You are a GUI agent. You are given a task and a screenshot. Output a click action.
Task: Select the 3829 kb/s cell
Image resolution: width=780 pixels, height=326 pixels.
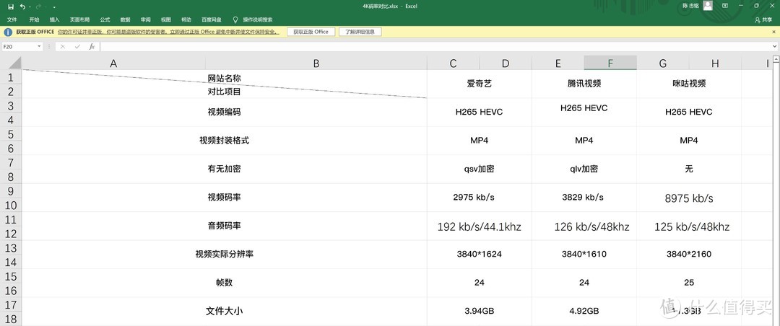pos(584,198)
